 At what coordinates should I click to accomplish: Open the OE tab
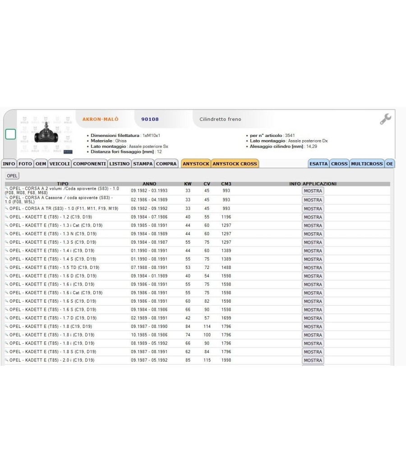390,164
